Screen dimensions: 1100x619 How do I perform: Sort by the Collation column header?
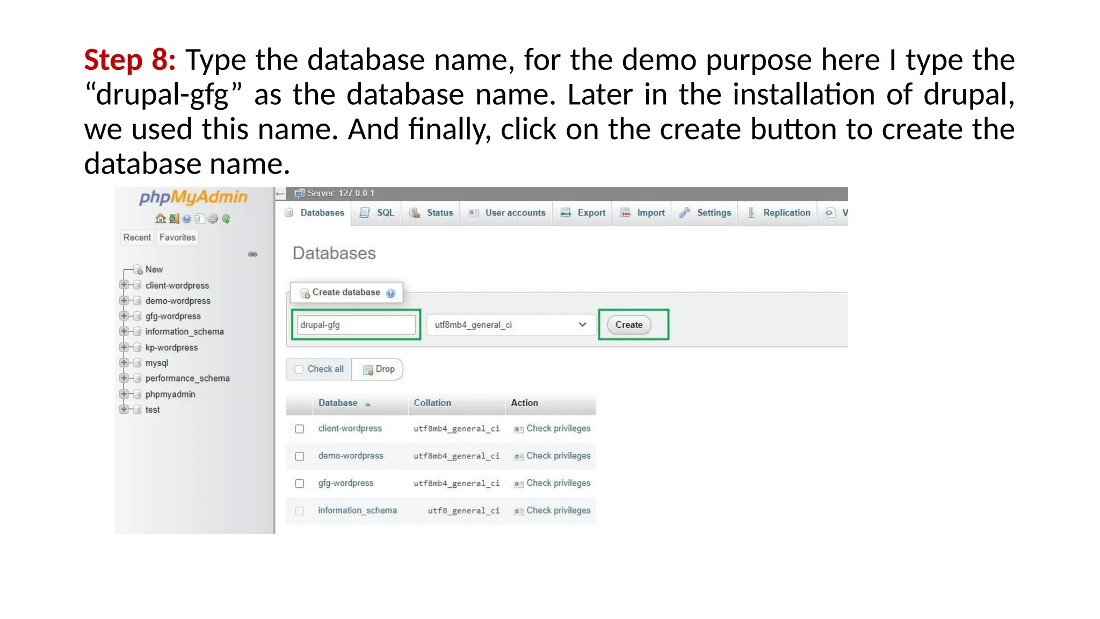[x=432, y=403]
